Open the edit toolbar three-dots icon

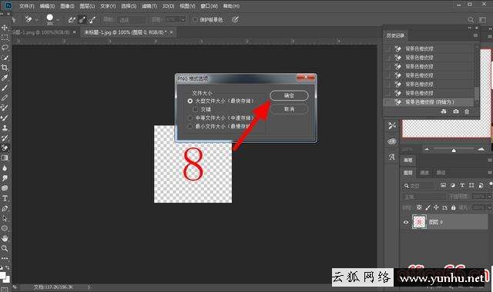pos(5,258)
